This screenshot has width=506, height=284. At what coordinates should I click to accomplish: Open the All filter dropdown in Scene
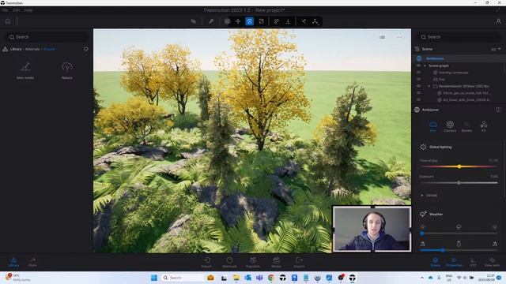point(496,49)
